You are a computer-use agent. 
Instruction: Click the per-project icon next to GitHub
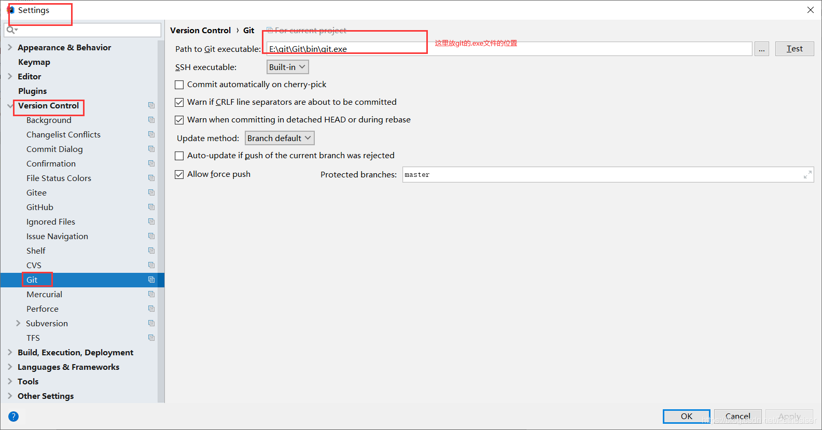tap(151, 207)
